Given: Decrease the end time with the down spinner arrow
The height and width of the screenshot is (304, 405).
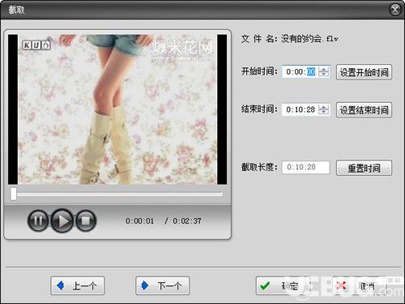Looking at the screenshot, I should [x=323, y=112].
